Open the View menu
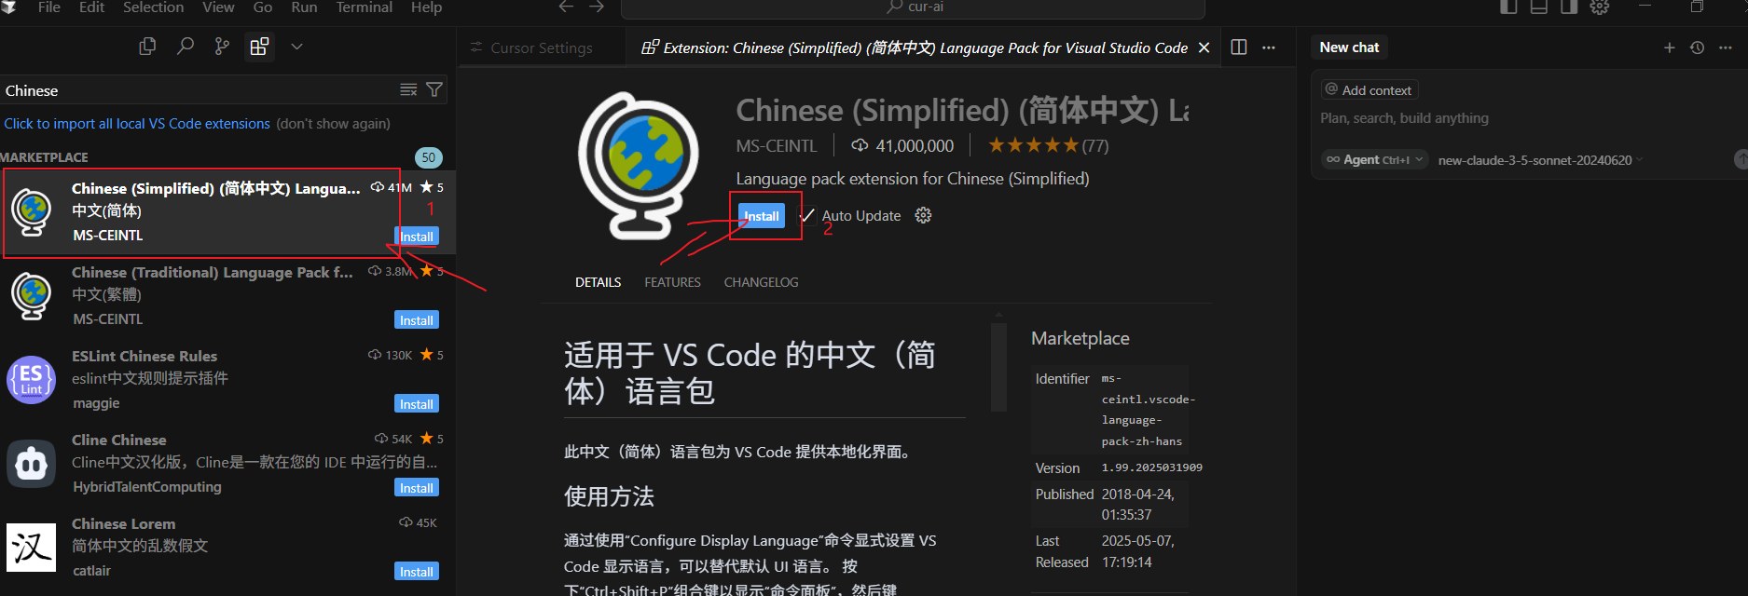Screen dimensions: 1748x596 pos(218,7)
